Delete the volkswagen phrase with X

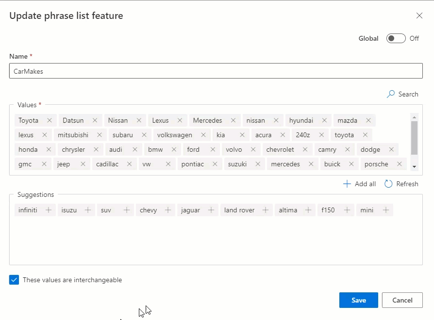tap(203, 135)
